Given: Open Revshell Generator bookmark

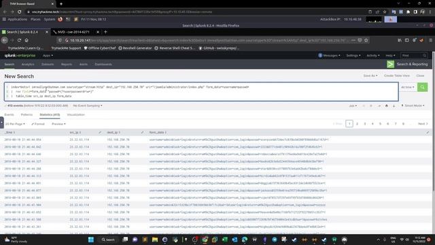Looking at the screenshot, I should tap(135, 48).
